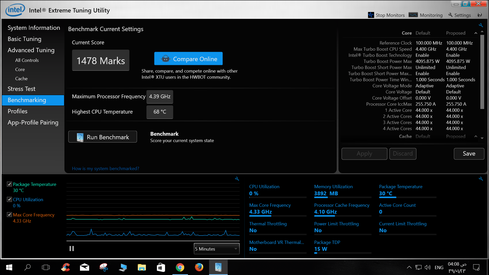The image size is (489, 275).
Task: Click the 1478 Marks score box
Action: (x=101, y=60)
